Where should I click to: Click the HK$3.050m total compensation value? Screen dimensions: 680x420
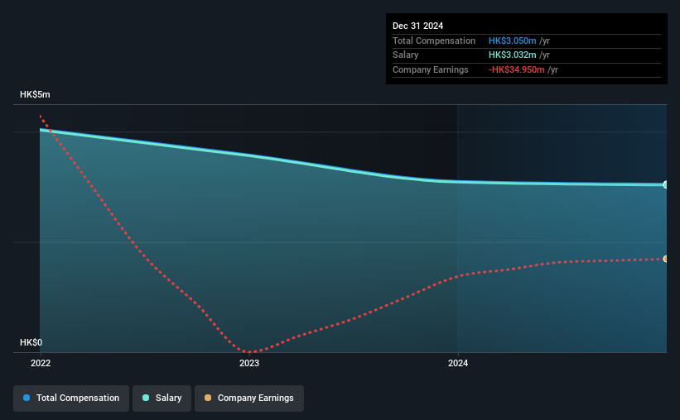pyautogui.click(x=513, y=41)
